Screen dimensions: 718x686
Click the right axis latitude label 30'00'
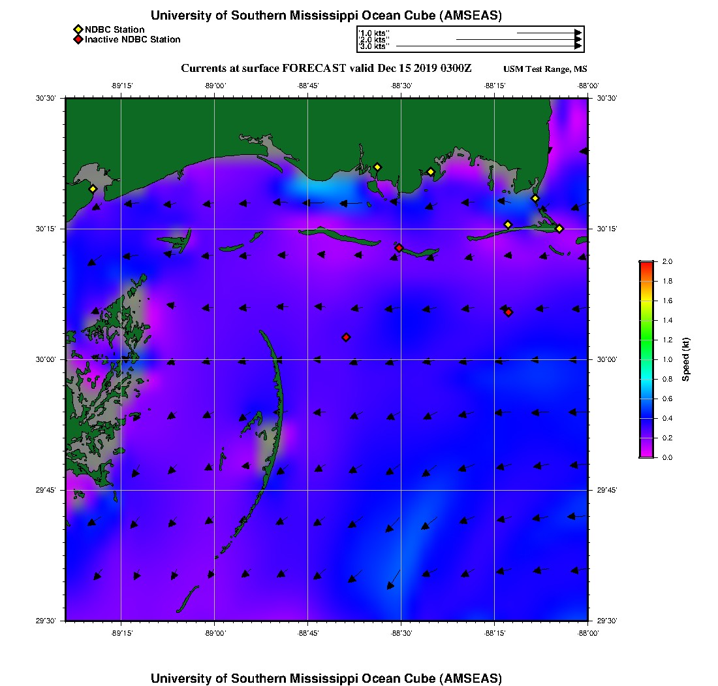click(607, 359)
